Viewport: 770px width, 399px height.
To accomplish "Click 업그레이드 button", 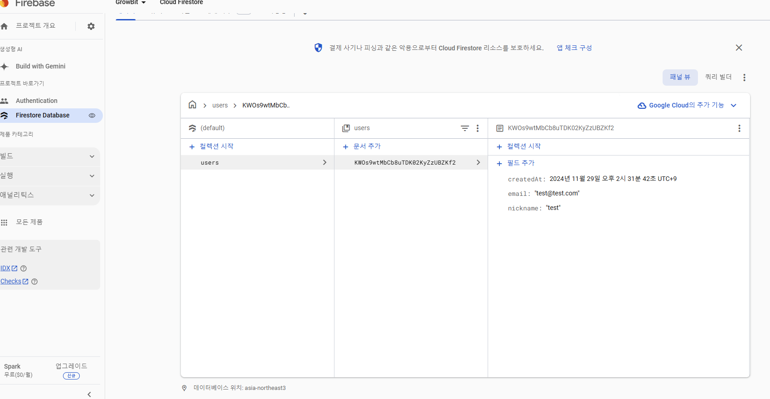I will (71, 366).
